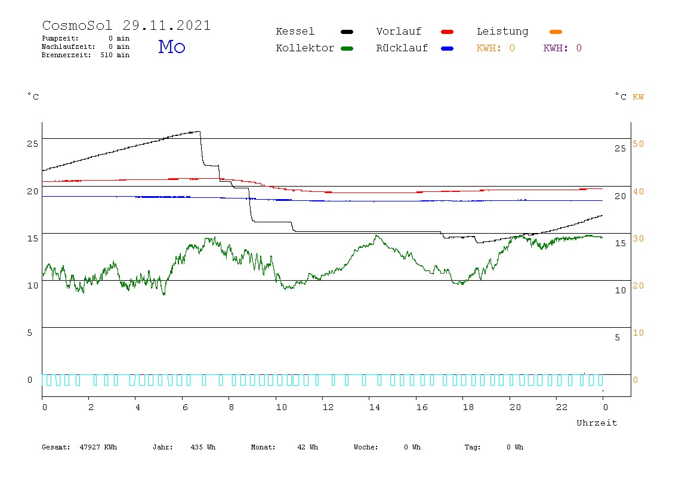Click the 'Kessel' legend label
Viewport: 685px width, 484px height.
pos(295,32)
